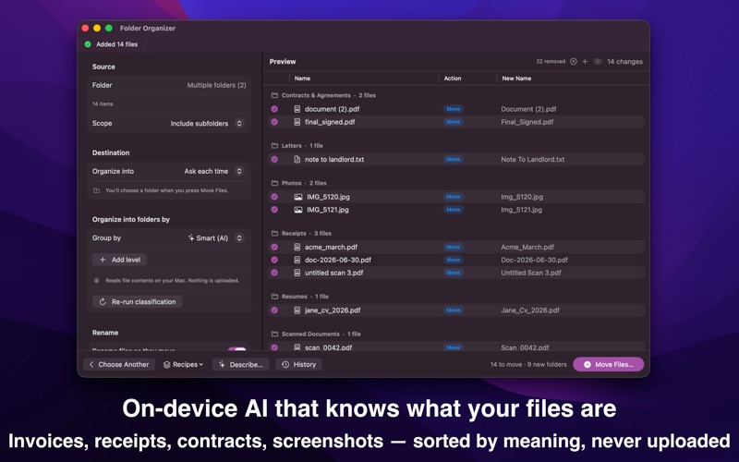Click the 14 to move · 9 new folders text
The image size is (739, 462).
click(528, 364)
